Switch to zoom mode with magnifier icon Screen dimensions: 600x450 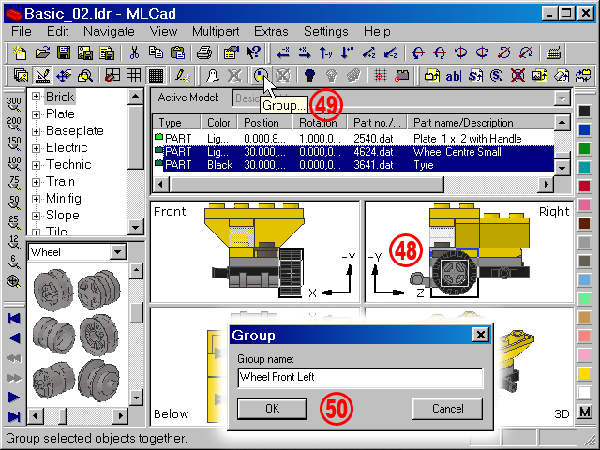tap(85, 75)
